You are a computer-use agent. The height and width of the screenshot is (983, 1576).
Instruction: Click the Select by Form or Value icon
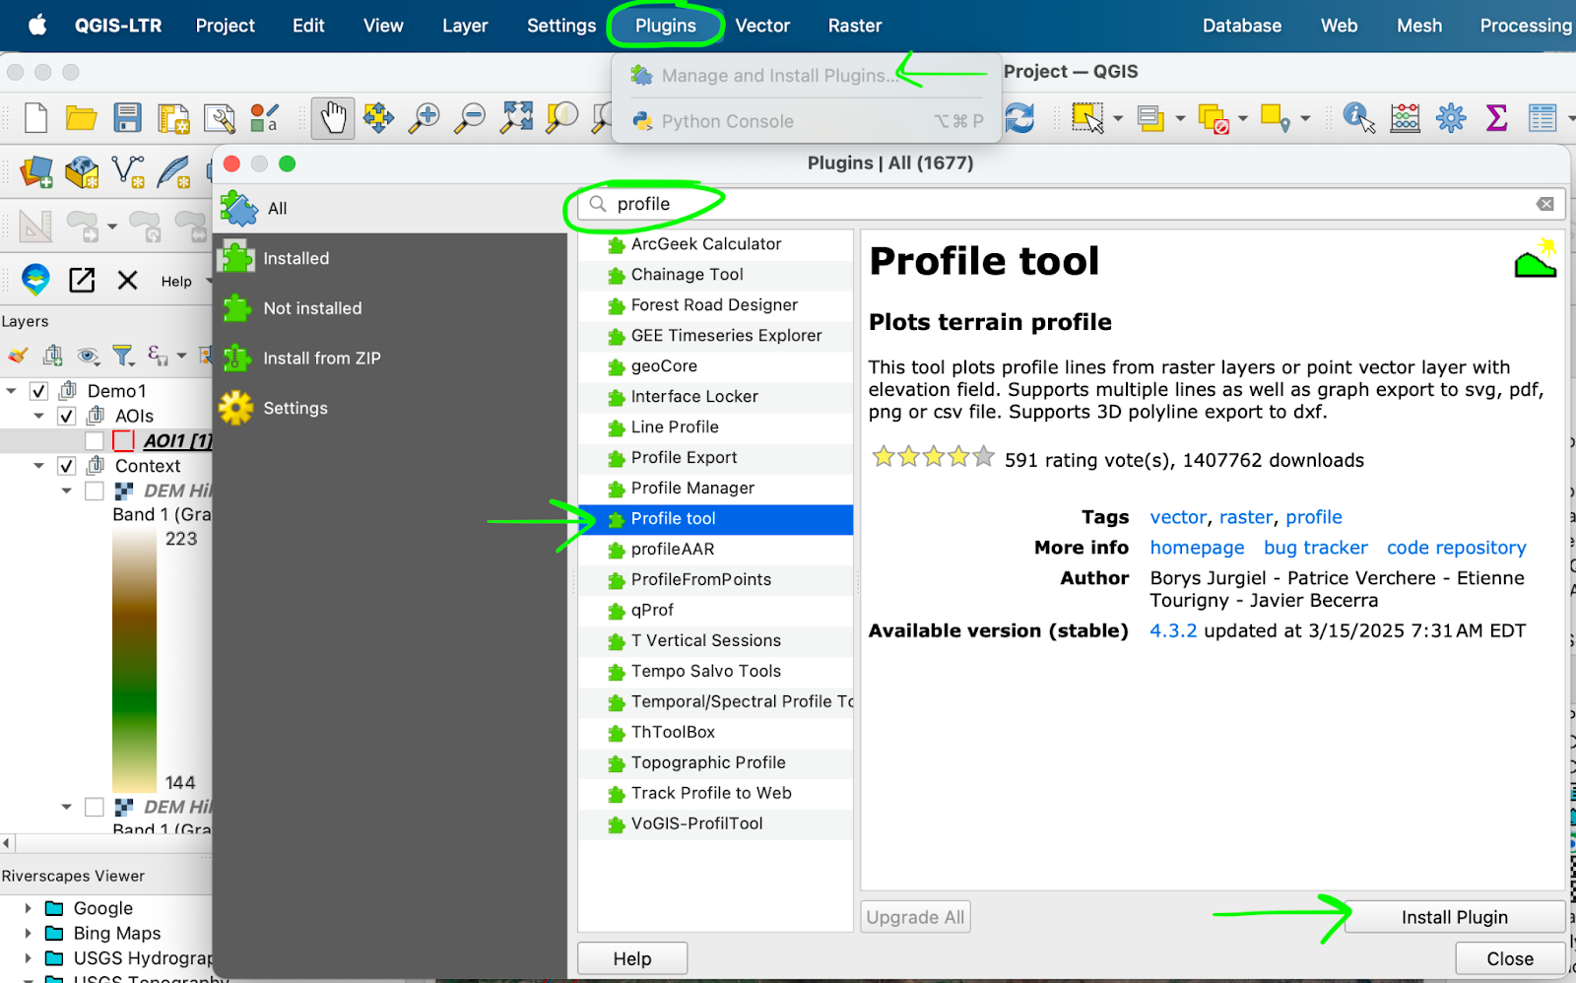click(x=1150, y=118)
